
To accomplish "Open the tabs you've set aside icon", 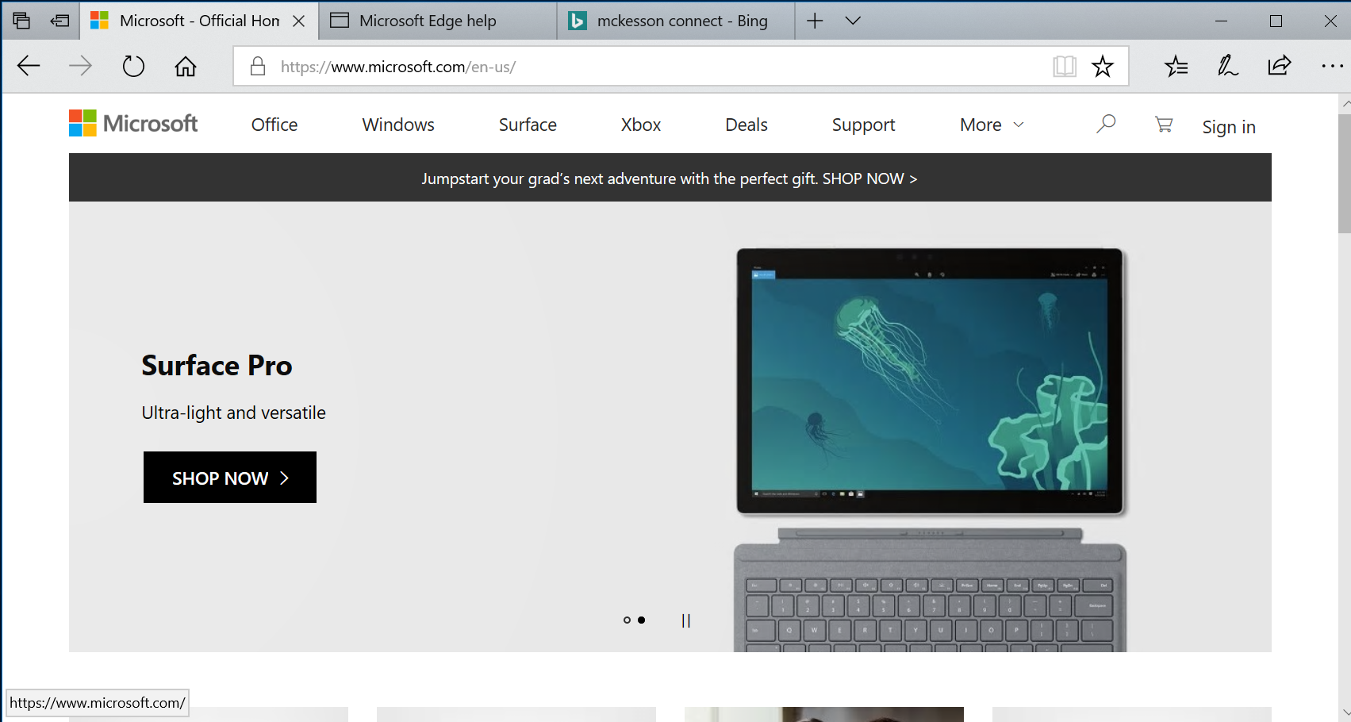I will [21, 21].
